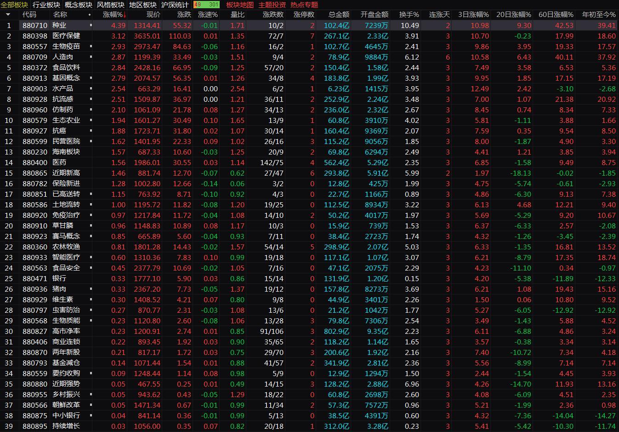619x432 pixels.
Task: Select the 商业连锁 row
Action: click(x=309, y=342)
